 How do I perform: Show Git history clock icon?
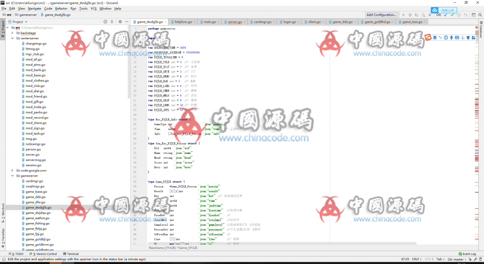[458, 15]
